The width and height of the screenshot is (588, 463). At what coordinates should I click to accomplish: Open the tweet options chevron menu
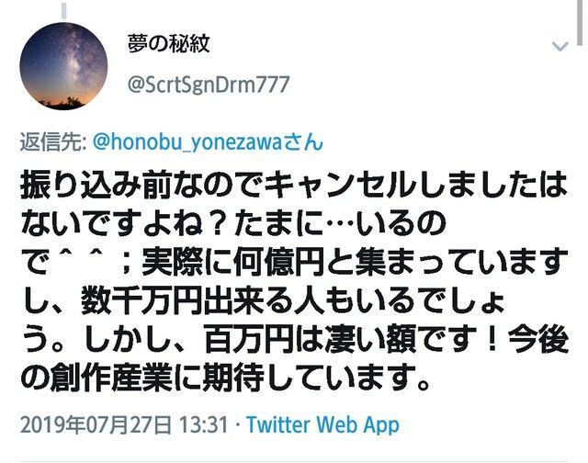560,47
